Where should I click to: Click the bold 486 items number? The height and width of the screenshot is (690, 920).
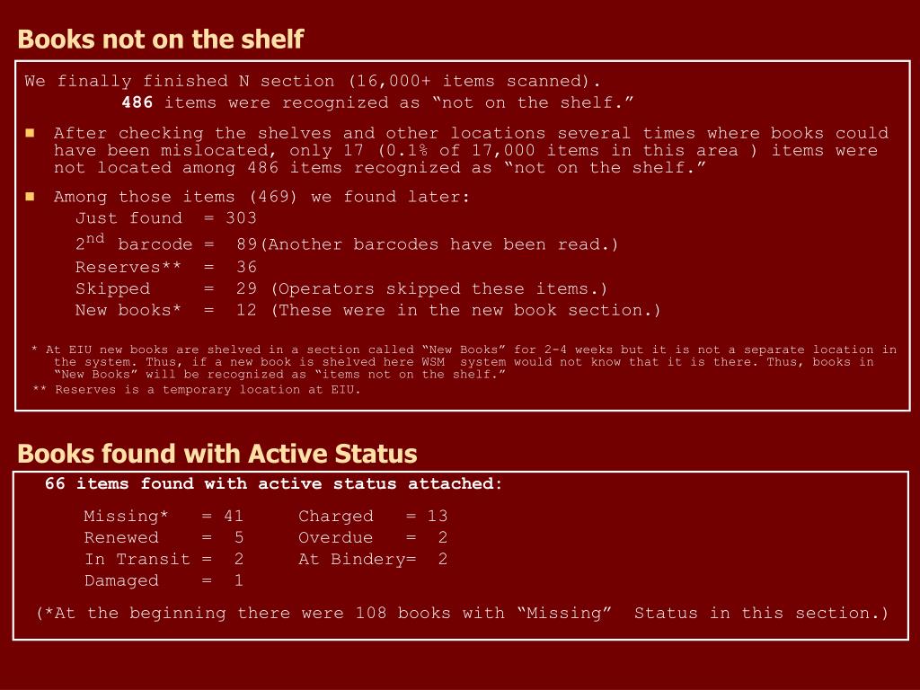pyautogui.click(x=137, y=102)
